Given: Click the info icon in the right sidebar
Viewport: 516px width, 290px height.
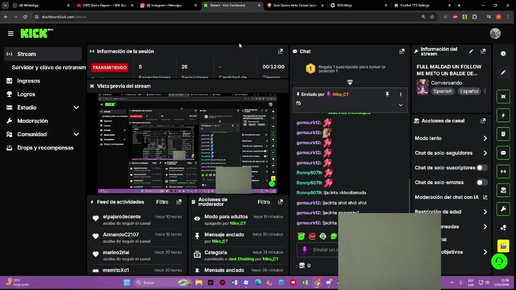Looking at the screenshot, I should (503, 54).
